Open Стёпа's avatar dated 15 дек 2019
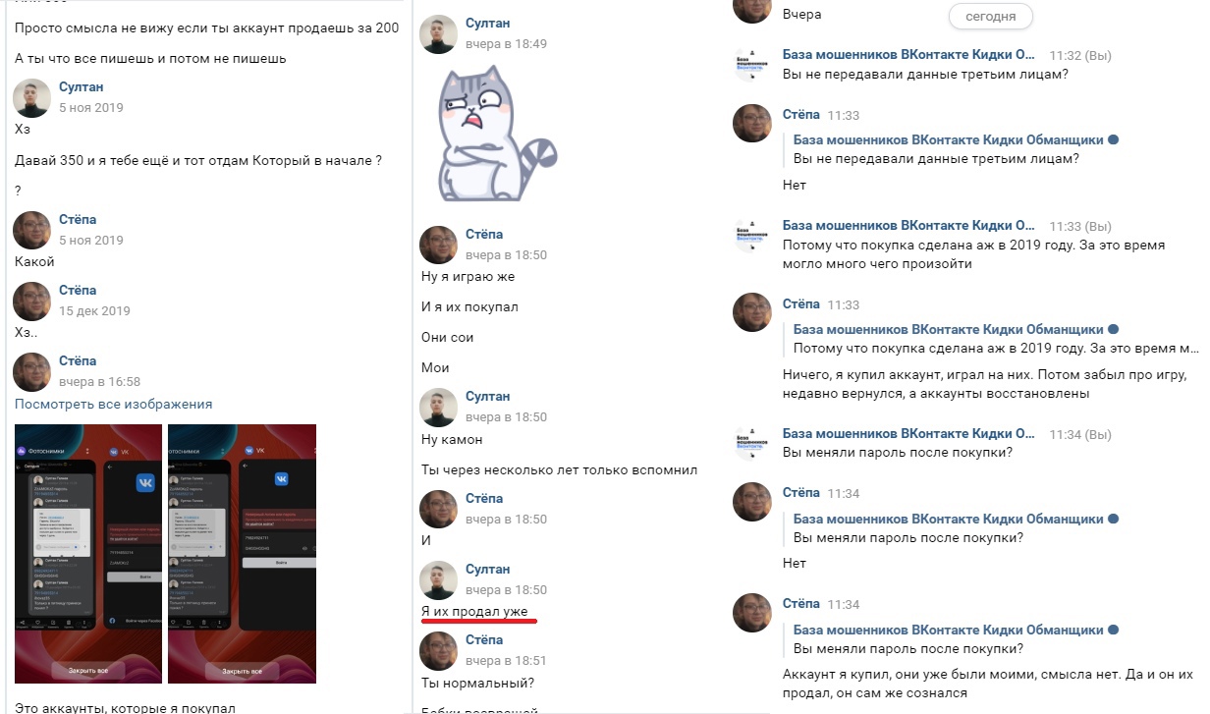The width and height of the screenshot is (1210, 714). (31, 301)
